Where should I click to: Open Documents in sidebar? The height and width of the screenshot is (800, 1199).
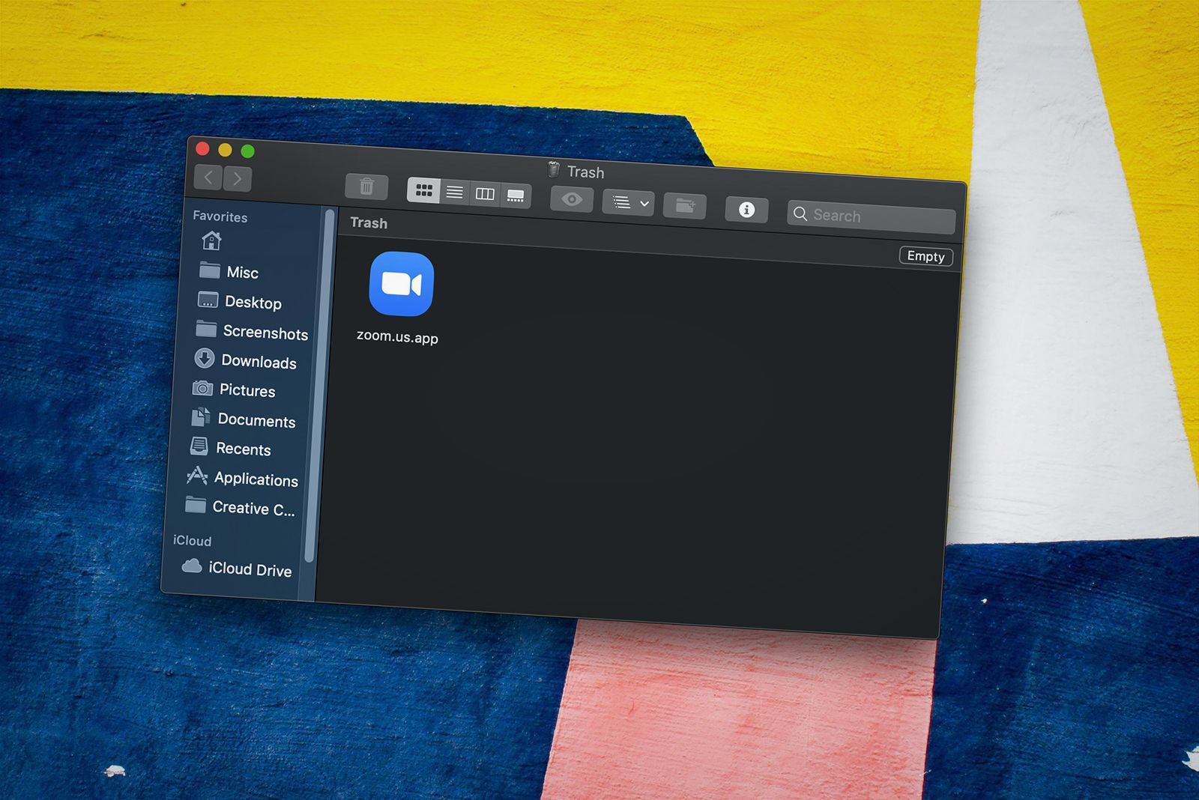click(x=243, y=419)
